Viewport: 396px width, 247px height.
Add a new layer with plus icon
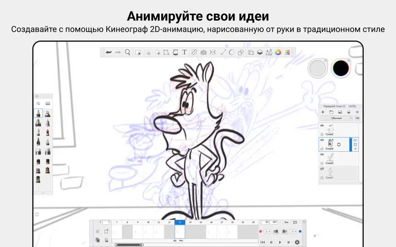point(323,112)
